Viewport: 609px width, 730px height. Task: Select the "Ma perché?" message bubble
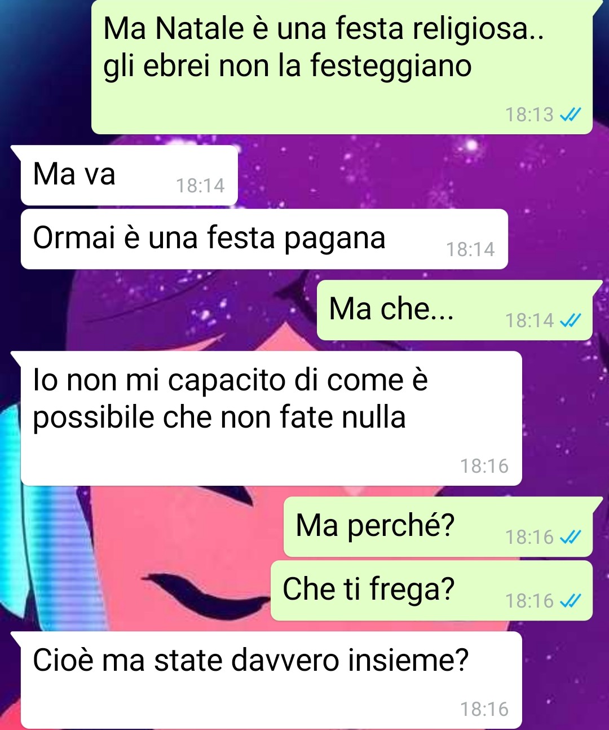click(438, 527)
